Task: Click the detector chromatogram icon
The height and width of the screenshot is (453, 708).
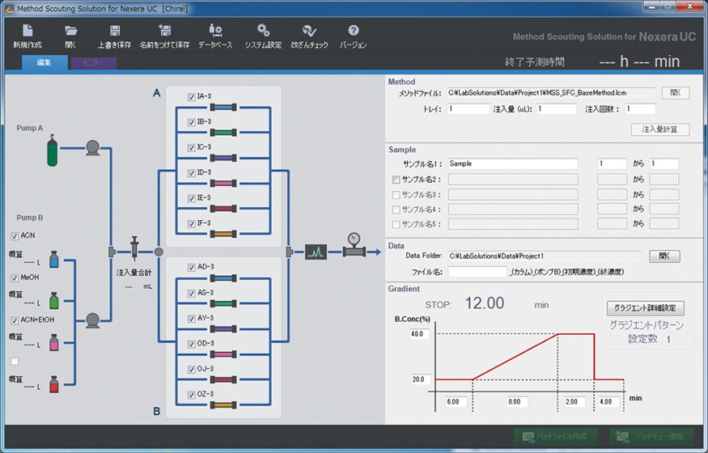Action: [x=316, y=252]
